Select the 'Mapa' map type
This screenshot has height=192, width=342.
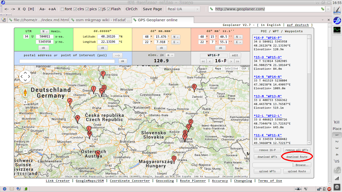(218, 68)
